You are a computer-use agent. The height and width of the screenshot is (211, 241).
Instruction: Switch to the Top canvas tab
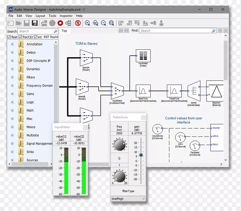pyautogui.click(x=64, y=31)
